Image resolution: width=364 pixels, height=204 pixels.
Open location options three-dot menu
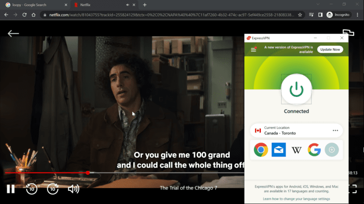point(336,131)
